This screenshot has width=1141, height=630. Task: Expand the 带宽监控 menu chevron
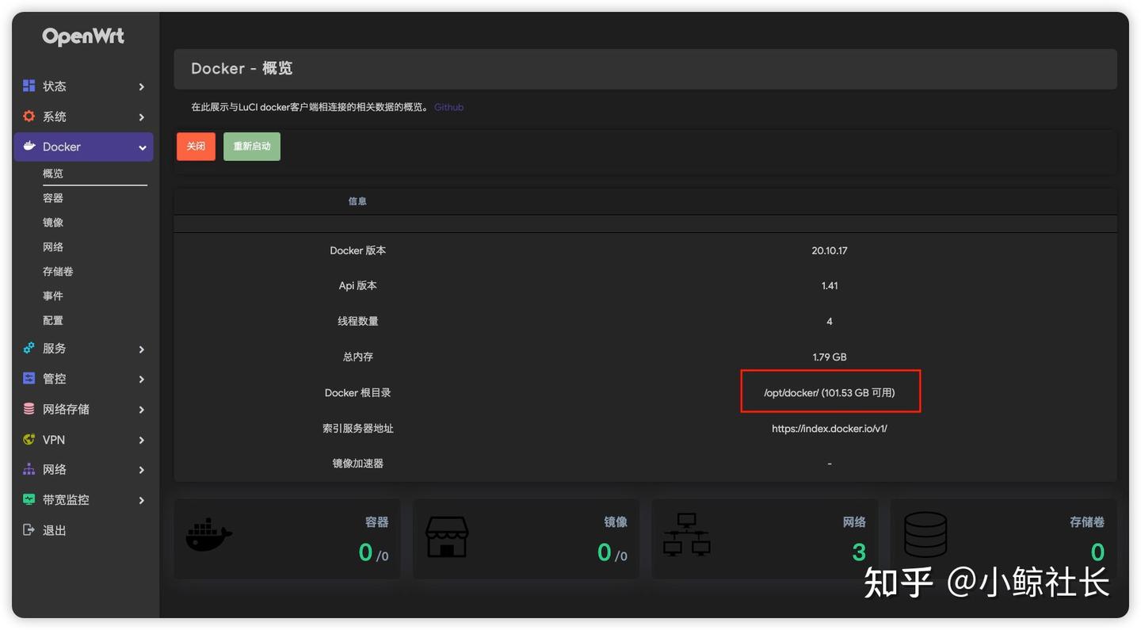pos(141,500)
